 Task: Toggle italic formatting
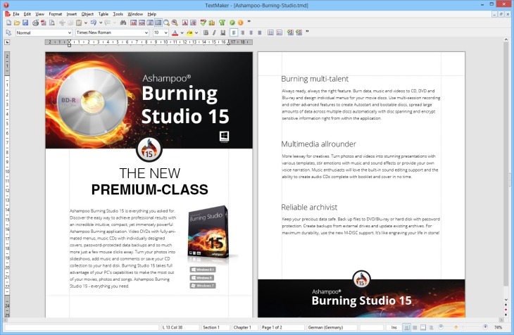click(x=213, y=32)
